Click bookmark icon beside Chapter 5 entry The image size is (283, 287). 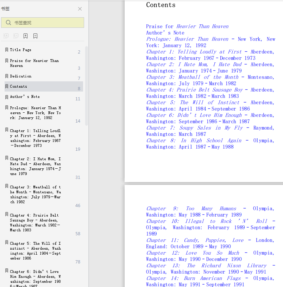pos(7,243)
